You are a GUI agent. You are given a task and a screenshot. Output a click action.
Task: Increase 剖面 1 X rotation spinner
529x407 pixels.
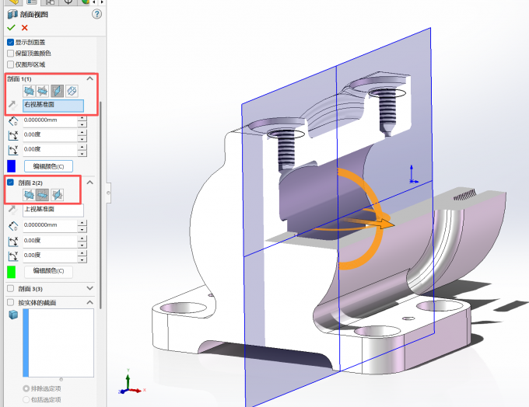point(82,132)
